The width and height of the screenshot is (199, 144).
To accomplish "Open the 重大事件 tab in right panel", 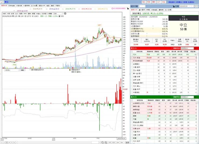I will pyautogui.click(x=142, y=10).
